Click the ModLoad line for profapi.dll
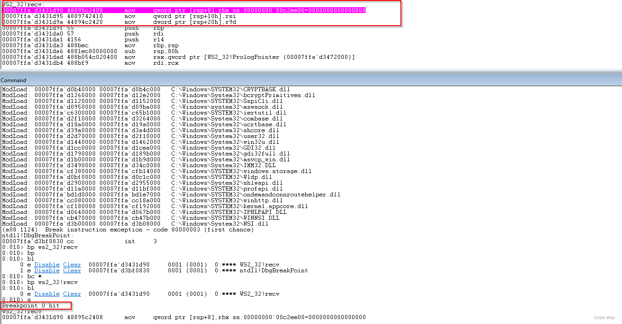Screen dimensions: 622x324 143,189
